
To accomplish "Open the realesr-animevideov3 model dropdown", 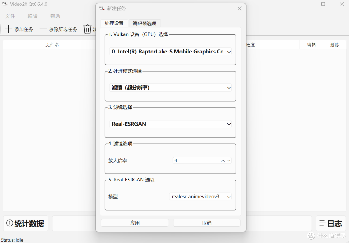I will [x=200, y=196].
